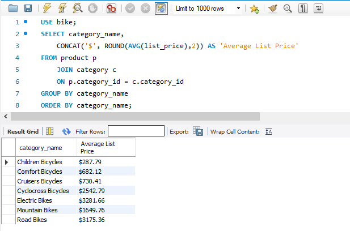Image resolution: width=350 pixels, height=231 pixels.
Task: Toggle Wrap Cell Content icon
Action: pos(268,132)
